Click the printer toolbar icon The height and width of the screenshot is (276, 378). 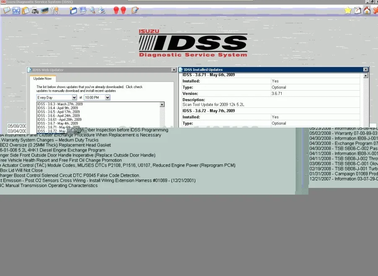102,10
